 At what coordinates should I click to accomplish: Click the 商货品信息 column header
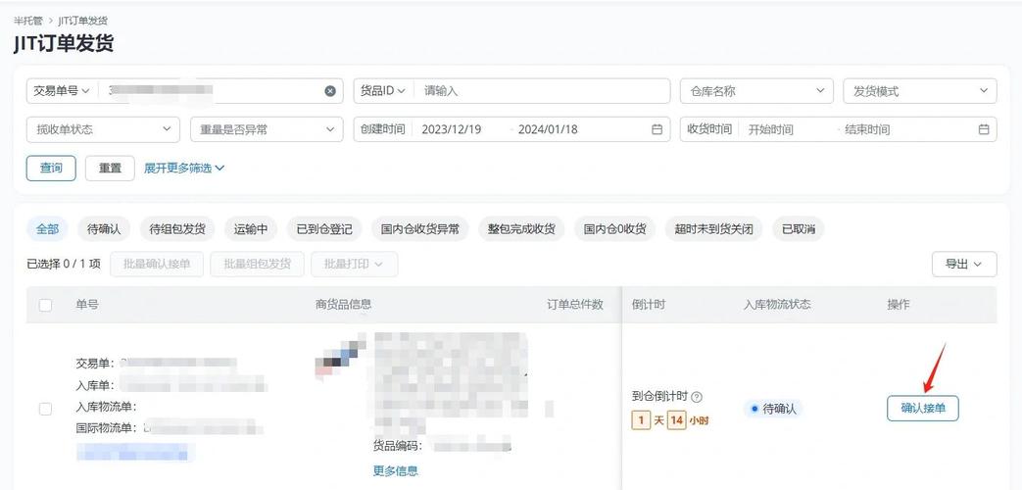click(344, 305)
